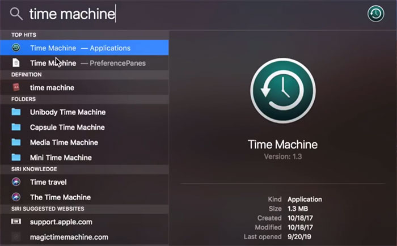Click the Time Machine icon in search bar corner

click(x=375, y=14)
